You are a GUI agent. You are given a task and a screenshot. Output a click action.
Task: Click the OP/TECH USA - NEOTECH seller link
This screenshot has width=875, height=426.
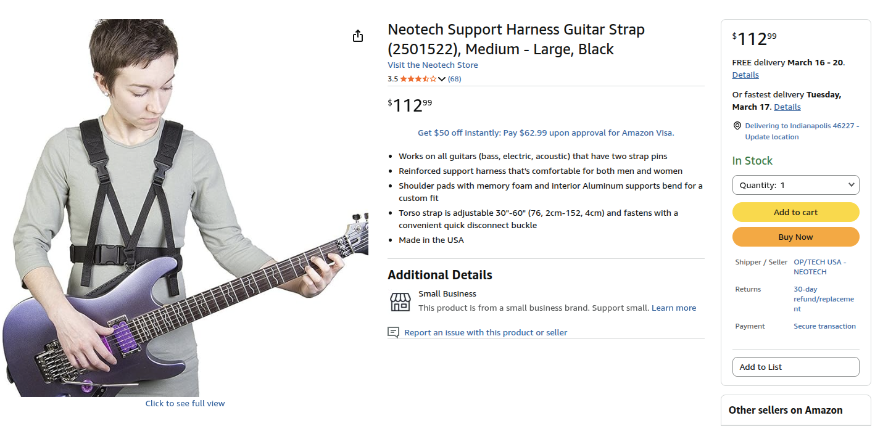tap(819, 267)
